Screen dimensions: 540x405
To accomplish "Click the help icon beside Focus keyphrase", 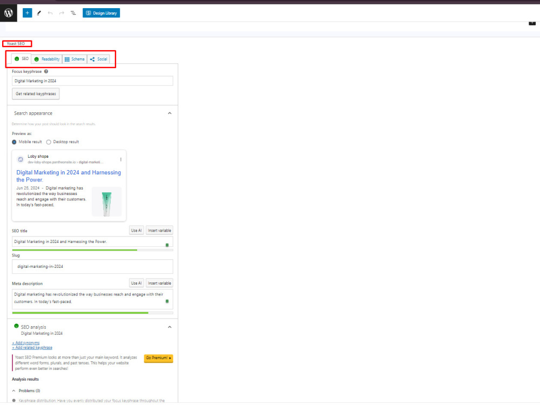I will pos(46,71).
